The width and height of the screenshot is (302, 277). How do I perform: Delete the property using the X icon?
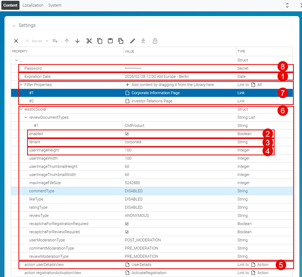pos(16,41)
